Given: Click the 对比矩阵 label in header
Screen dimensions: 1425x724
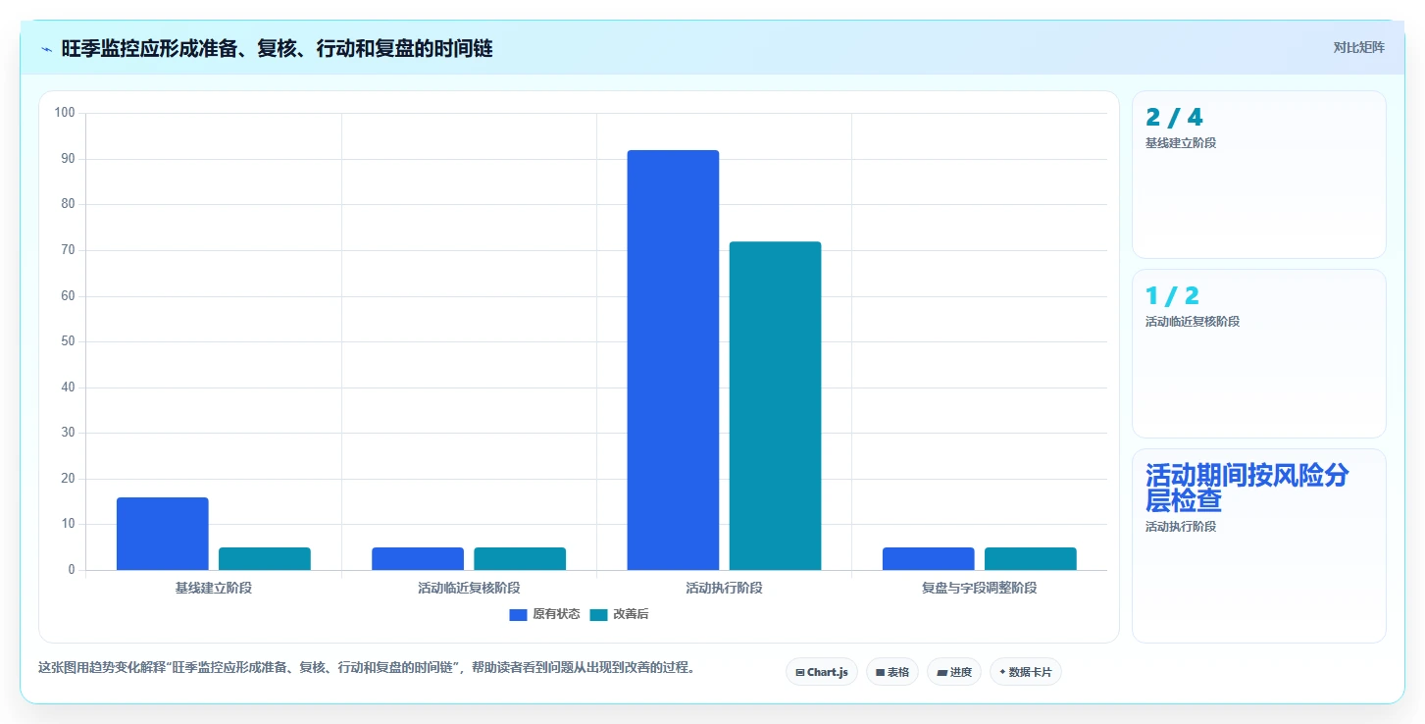Looking at the screenshot, I should tap(1358, 47).
